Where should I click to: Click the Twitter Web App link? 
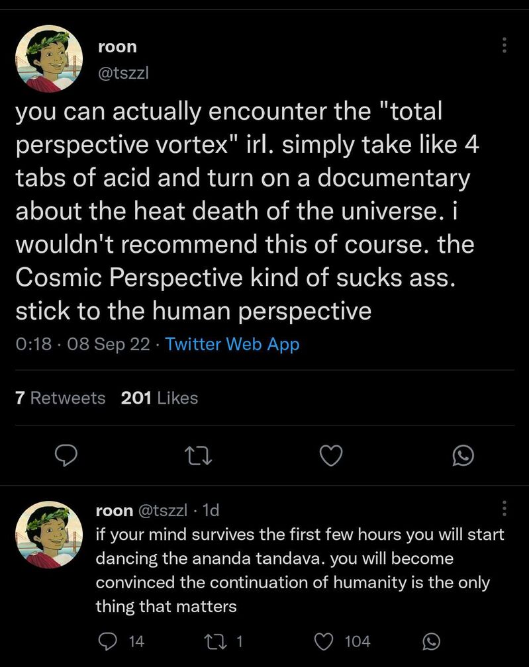click(x=232, y=343)
